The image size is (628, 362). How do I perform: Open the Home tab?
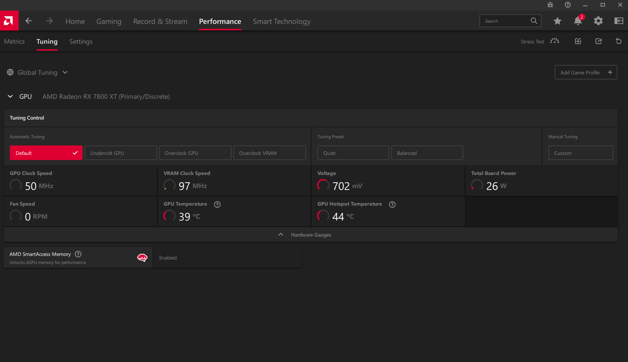coord(75,22)
